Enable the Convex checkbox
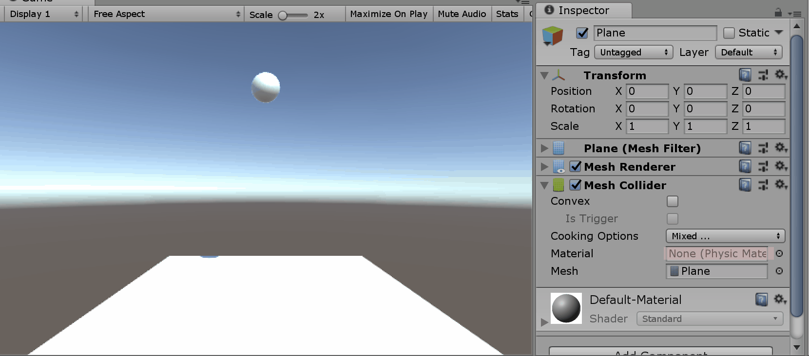This screenshot has width=809, height=356. tap(673, 201)
